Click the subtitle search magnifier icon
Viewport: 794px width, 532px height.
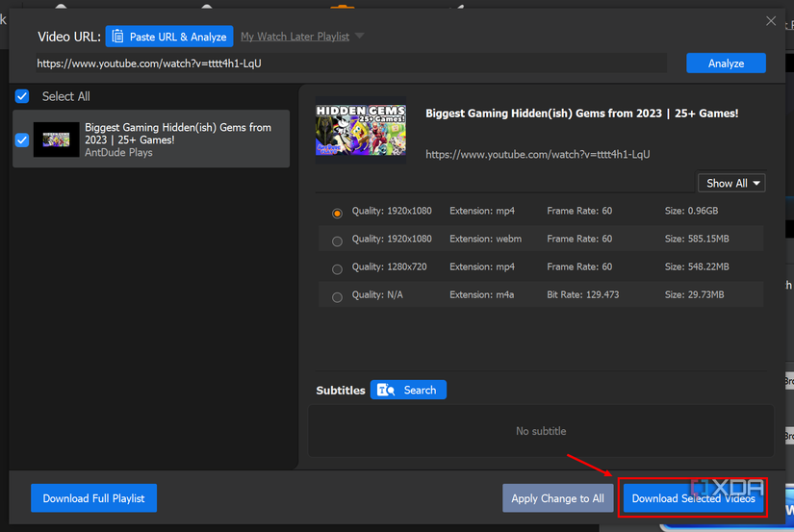click(386, 390)
